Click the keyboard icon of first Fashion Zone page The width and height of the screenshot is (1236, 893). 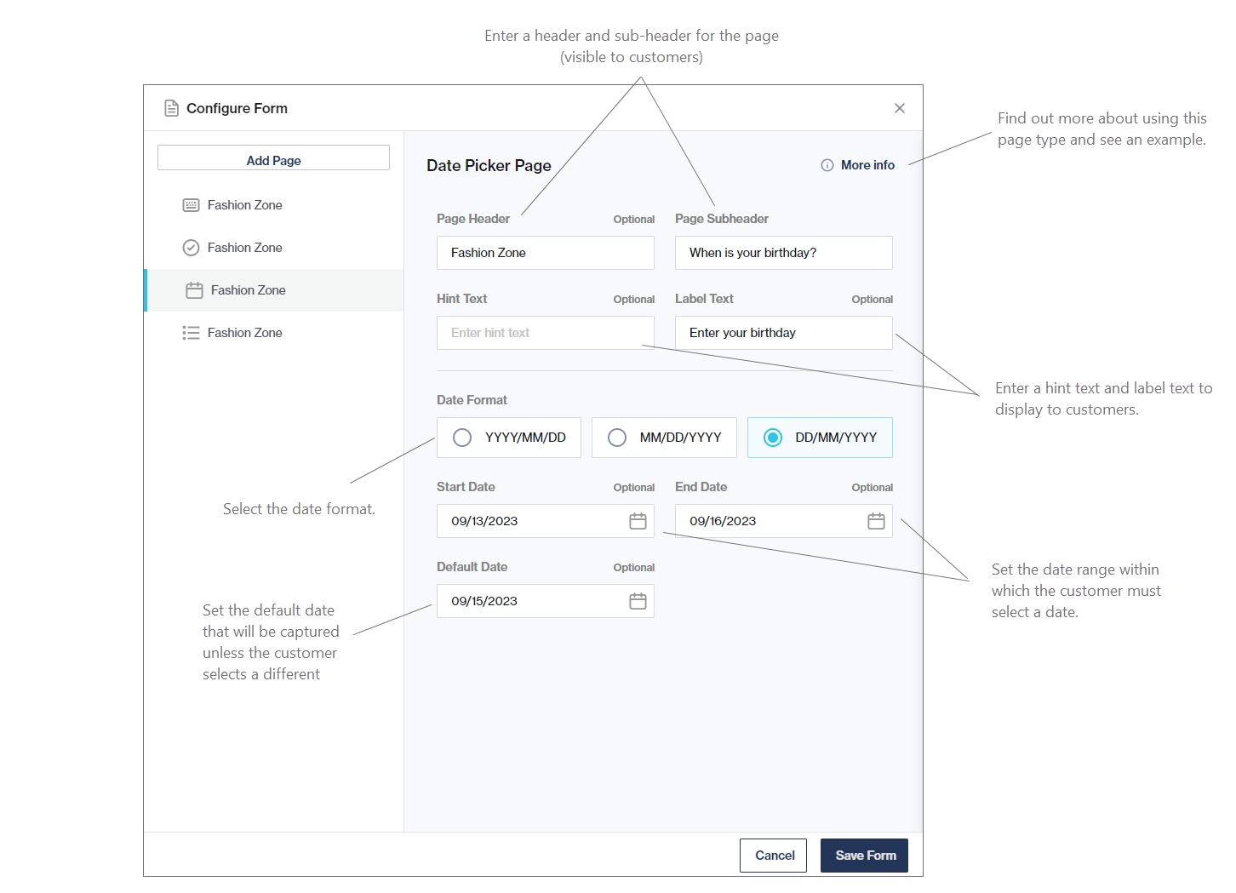(x=192, y=205)
